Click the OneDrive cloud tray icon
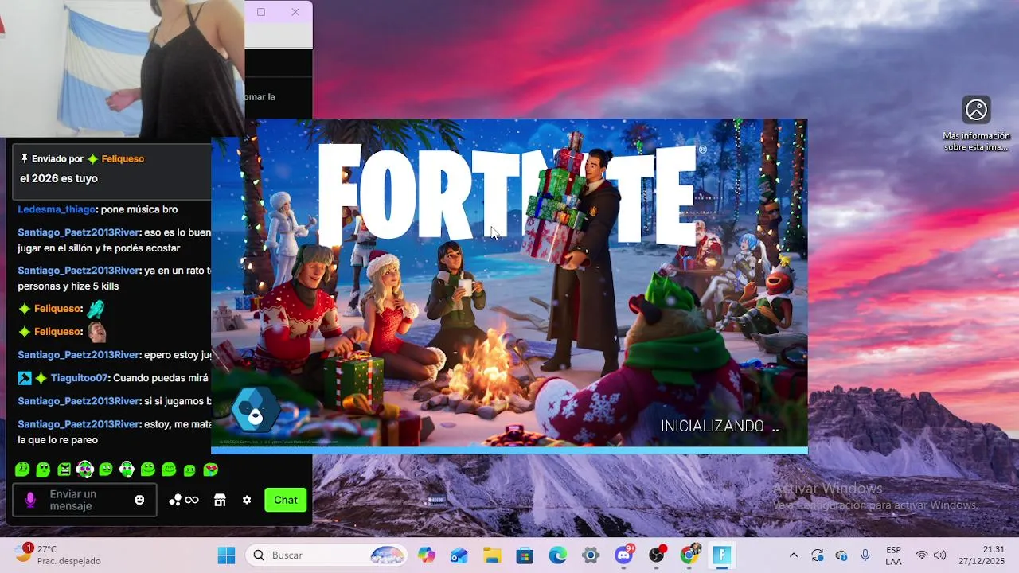The image size is (1019, 573). tap(841, 555)
